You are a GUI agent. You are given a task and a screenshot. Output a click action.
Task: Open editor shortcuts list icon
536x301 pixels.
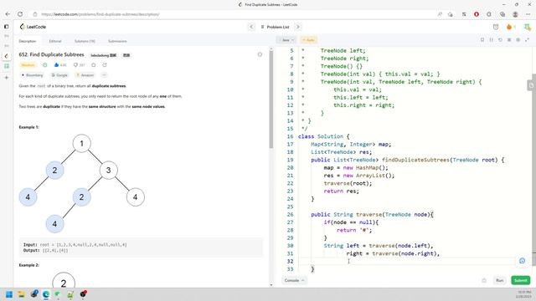[x=509, y=40]
